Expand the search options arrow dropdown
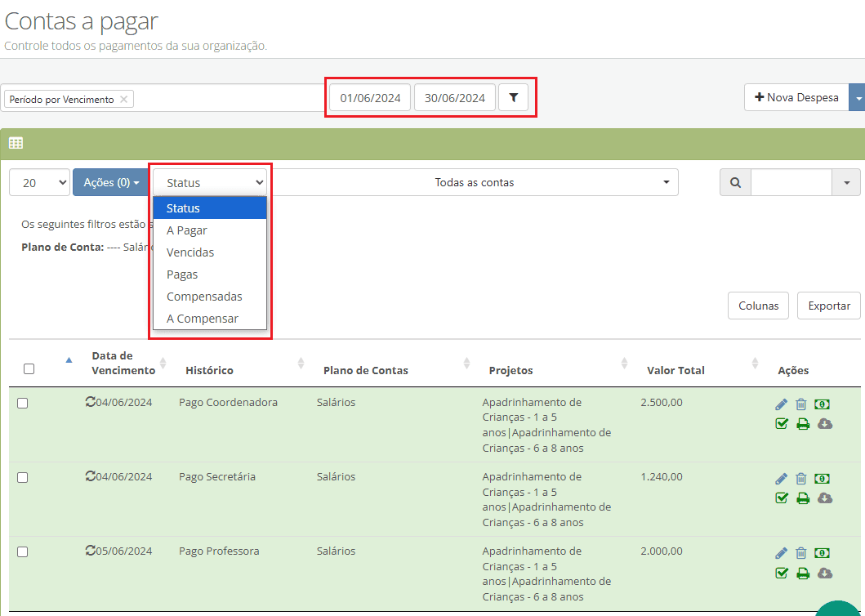The image size is (865, 616). (x=846, y=182)
